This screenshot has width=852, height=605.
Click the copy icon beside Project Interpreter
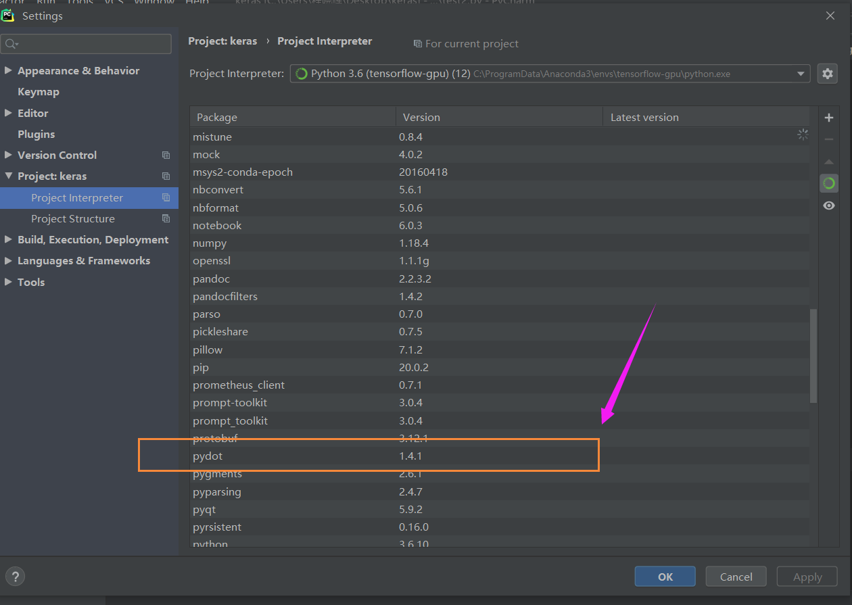coord(166,197)
